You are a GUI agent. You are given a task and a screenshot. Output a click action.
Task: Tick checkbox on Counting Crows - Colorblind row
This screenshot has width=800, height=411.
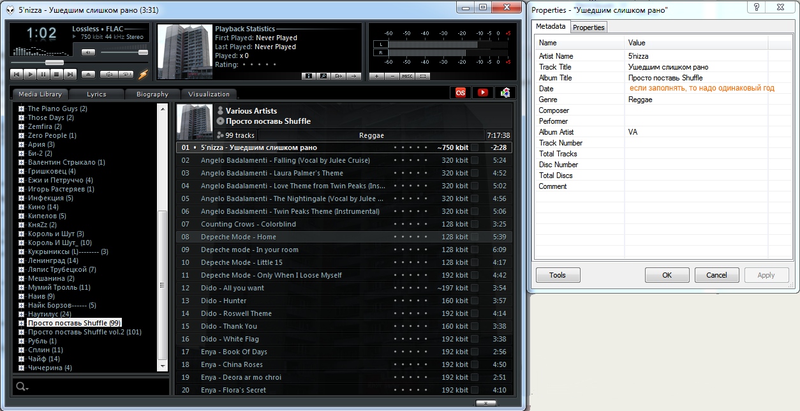[x=474, y=224]
